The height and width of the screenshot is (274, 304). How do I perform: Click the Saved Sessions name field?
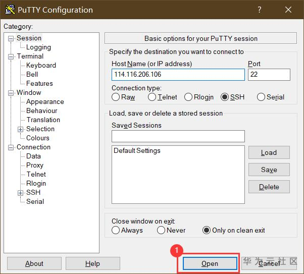click(178, 136)
